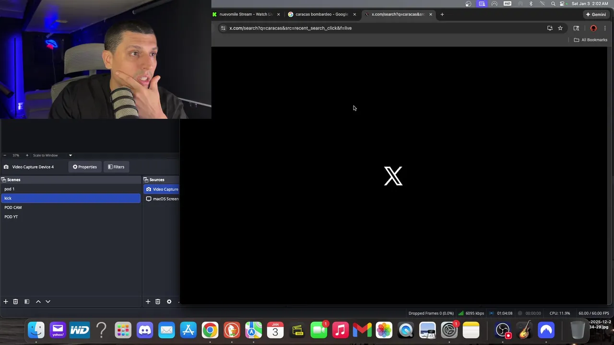Open NordVPN from the Dock
This screenshot has width=614, height=345.
tap(546, 330)
